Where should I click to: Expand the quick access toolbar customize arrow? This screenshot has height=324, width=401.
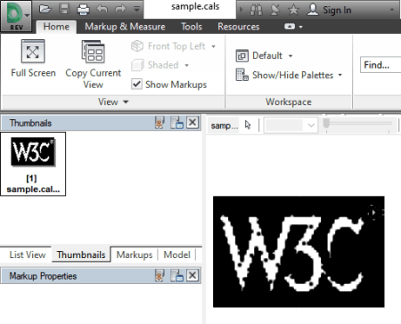tap(136, 9)
